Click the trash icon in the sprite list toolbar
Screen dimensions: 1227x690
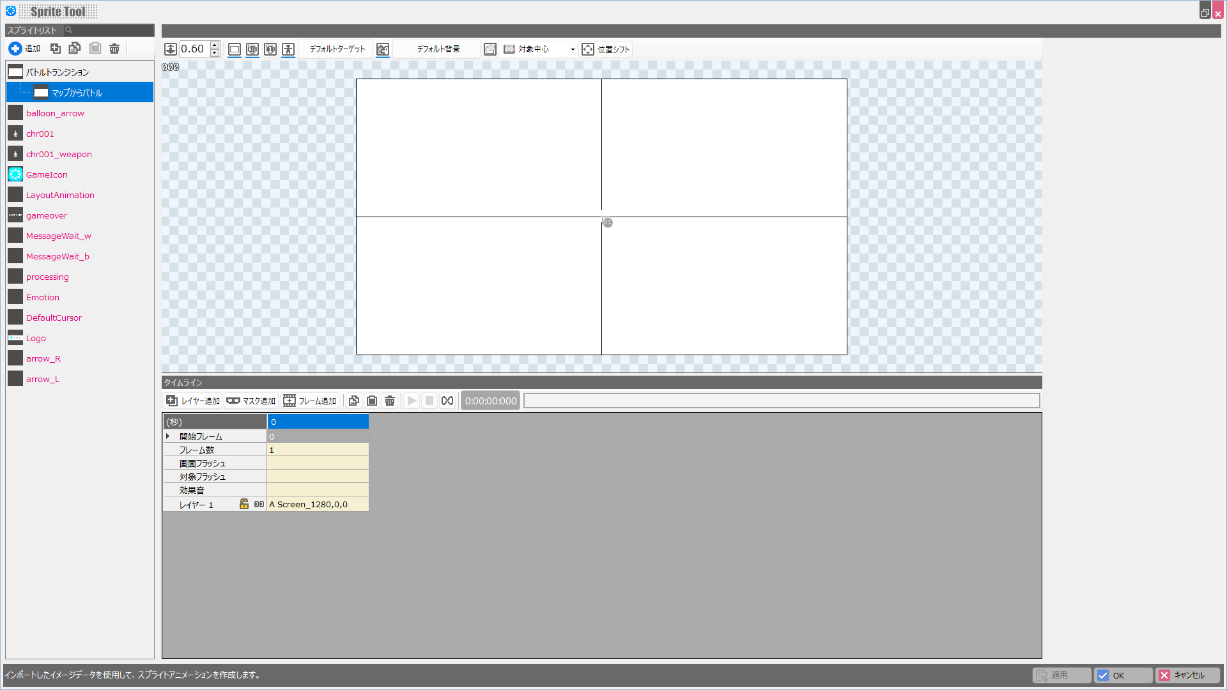114,49
